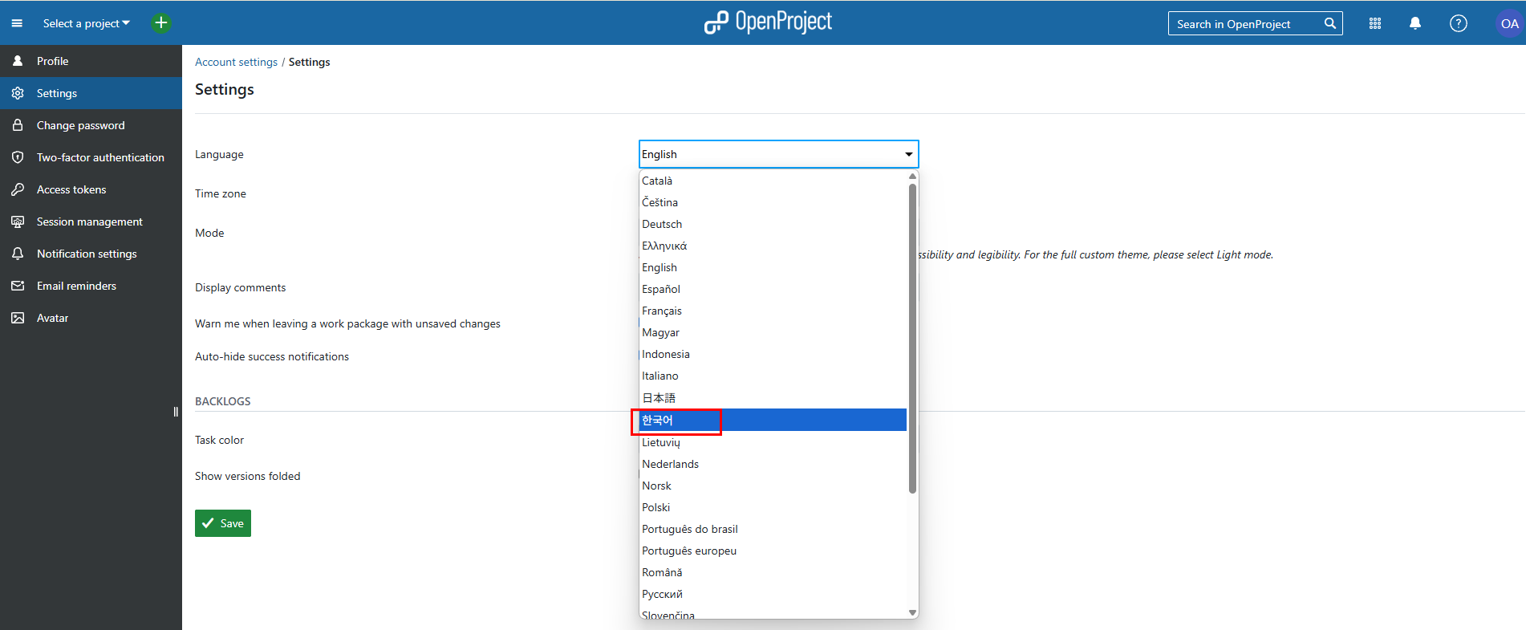The height and width of the screenshot is (630, 1526).
Task: Save the settings
Action: [x=223, y=523]
